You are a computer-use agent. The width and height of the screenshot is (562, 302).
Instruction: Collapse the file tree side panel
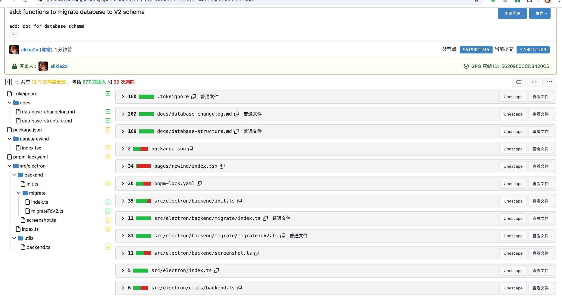[9, 82]
